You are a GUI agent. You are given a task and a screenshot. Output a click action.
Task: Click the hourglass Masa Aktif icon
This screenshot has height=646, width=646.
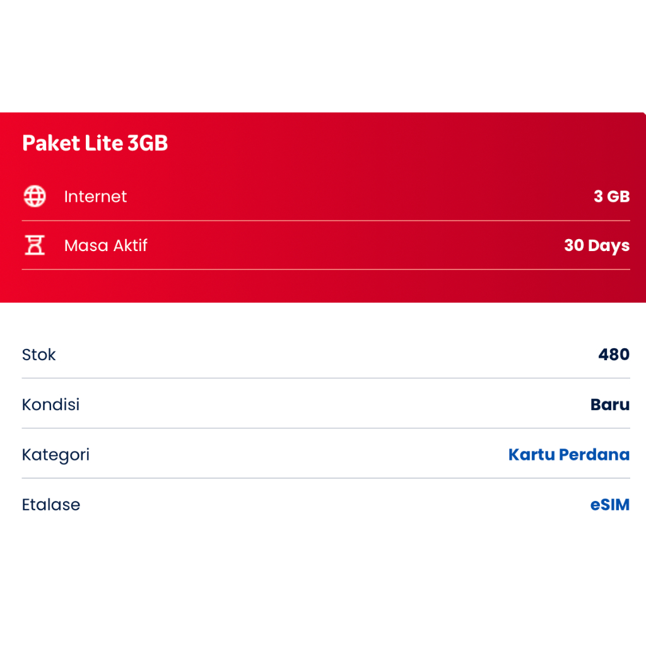point(35,245)
